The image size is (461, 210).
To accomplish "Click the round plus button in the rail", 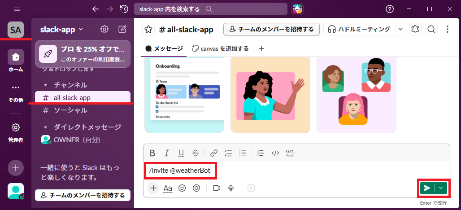I will click(x=16, y=168).
